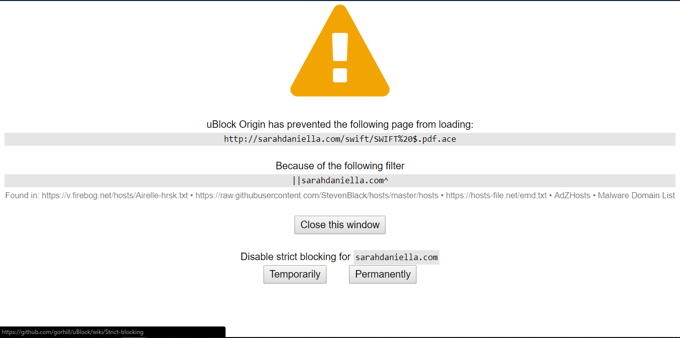Click the gray bar right of the filter rule
This screenshot has height=338, width=680.
[x=532, y=181]
